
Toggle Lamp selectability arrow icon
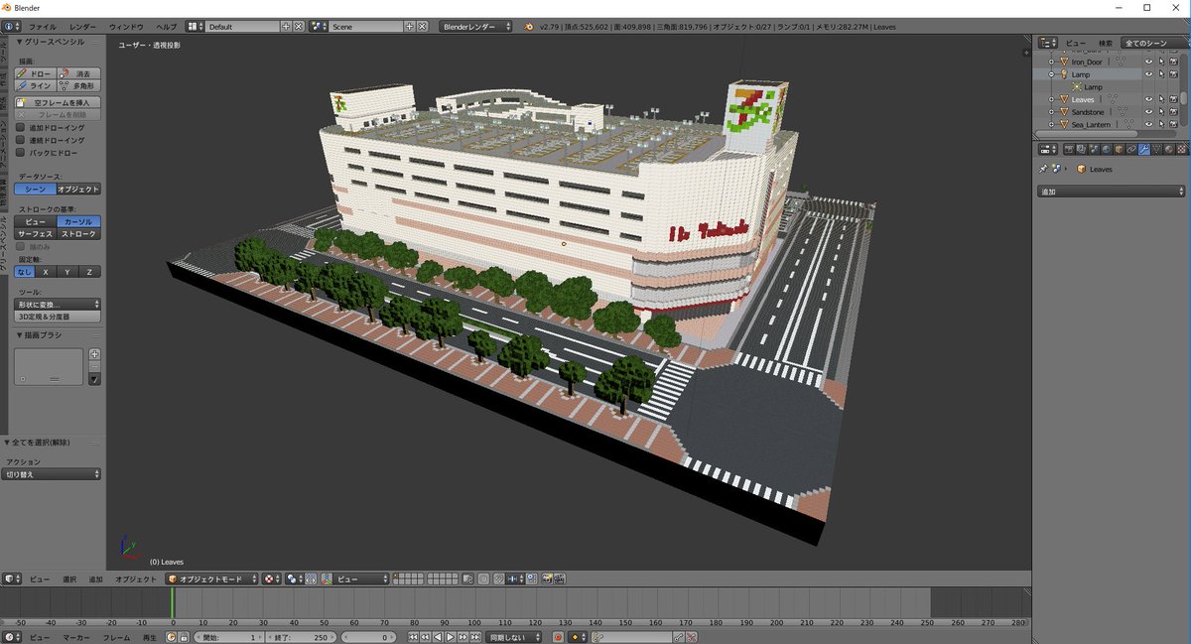(x=1161, y=74)
